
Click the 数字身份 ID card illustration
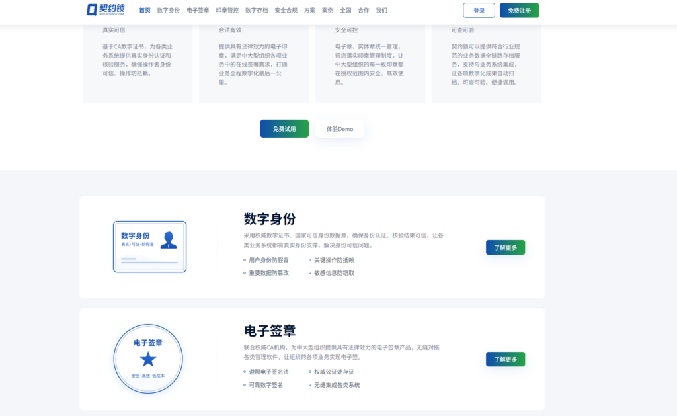click(x=149, y=247)
